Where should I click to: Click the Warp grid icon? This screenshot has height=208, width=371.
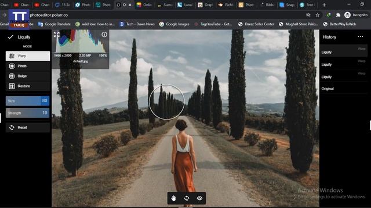pyautogui.click(x=12, y=56)
